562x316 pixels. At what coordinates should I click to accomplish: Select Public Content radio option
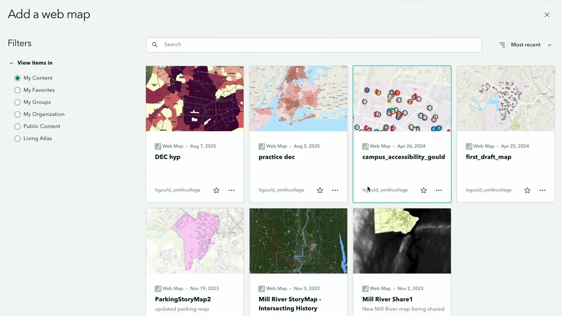[x=18, y=126]
